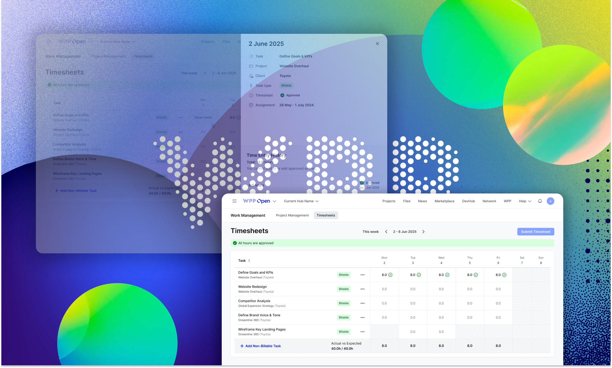Click Add Non-Billable Task link
The height and width of the screenshot is (368, 612).
pos(260,346)
